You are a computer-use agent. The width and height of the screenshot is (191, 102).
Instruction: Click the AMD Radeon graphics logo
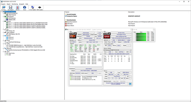[x=107, y=36]
